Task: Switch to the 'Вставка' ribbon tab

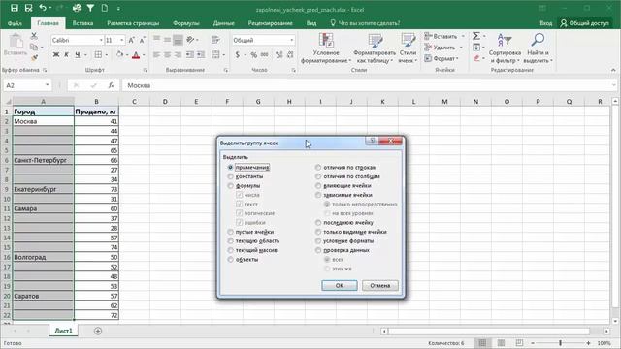Action: point(82,23)
